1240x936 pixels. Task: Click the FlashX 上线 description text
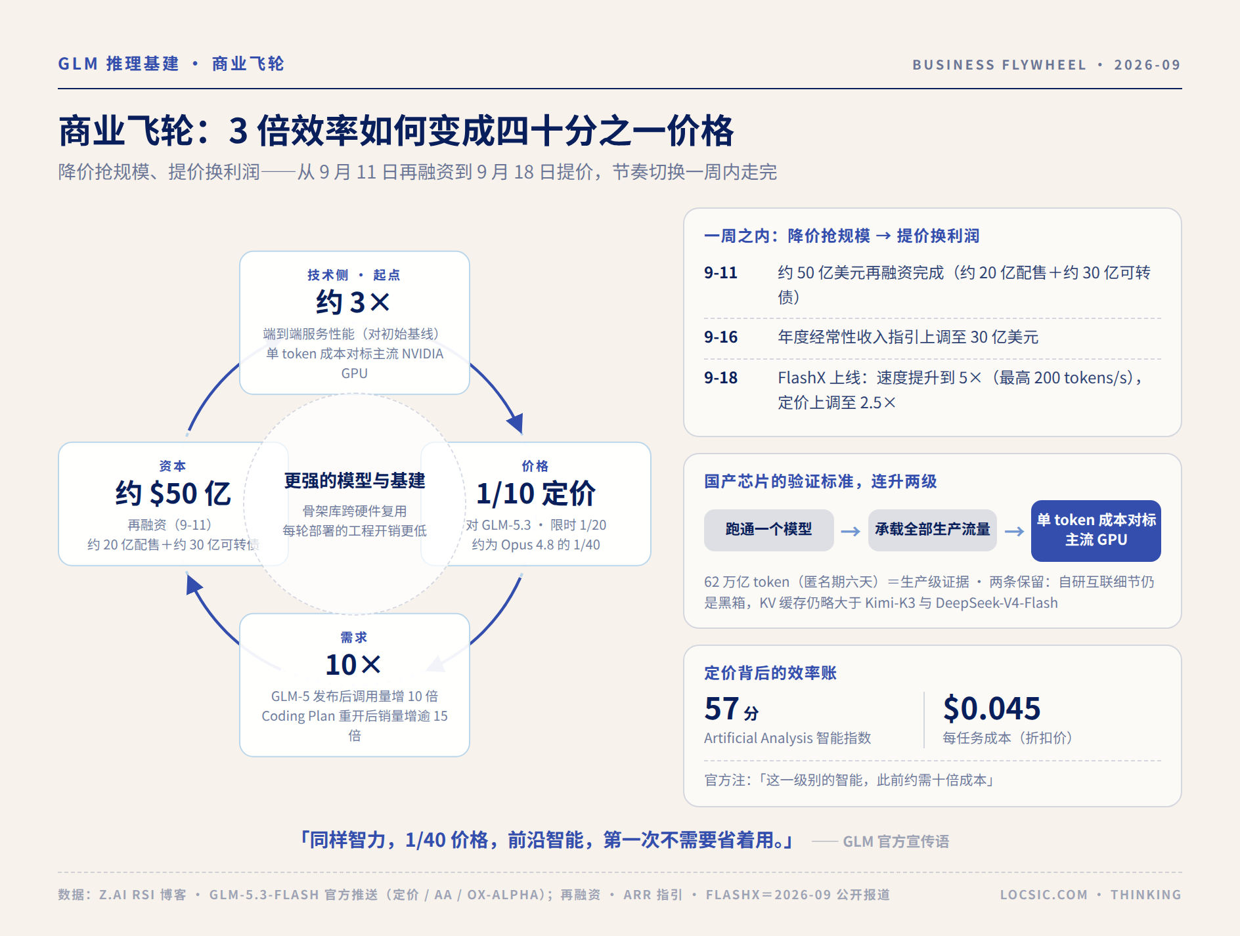(960, 391)
